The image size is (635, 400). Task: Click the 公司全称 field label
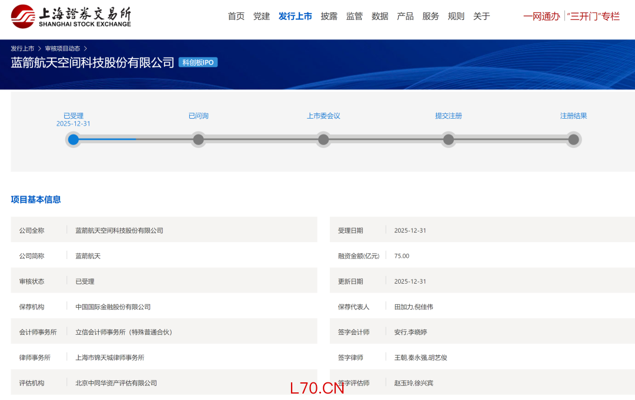tap(32, 230)
